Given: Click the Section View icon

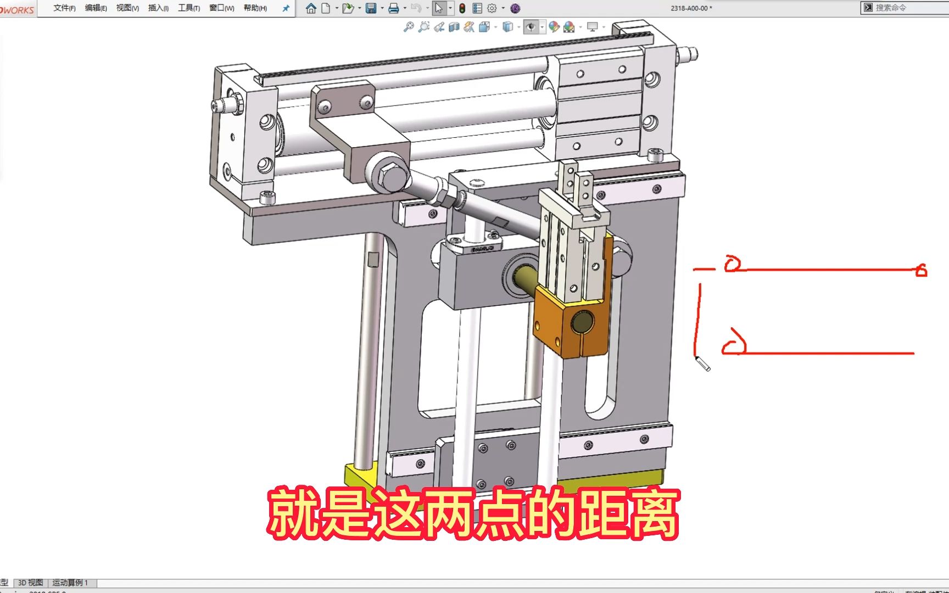Looking at the screenshot, I should [454, 26].
